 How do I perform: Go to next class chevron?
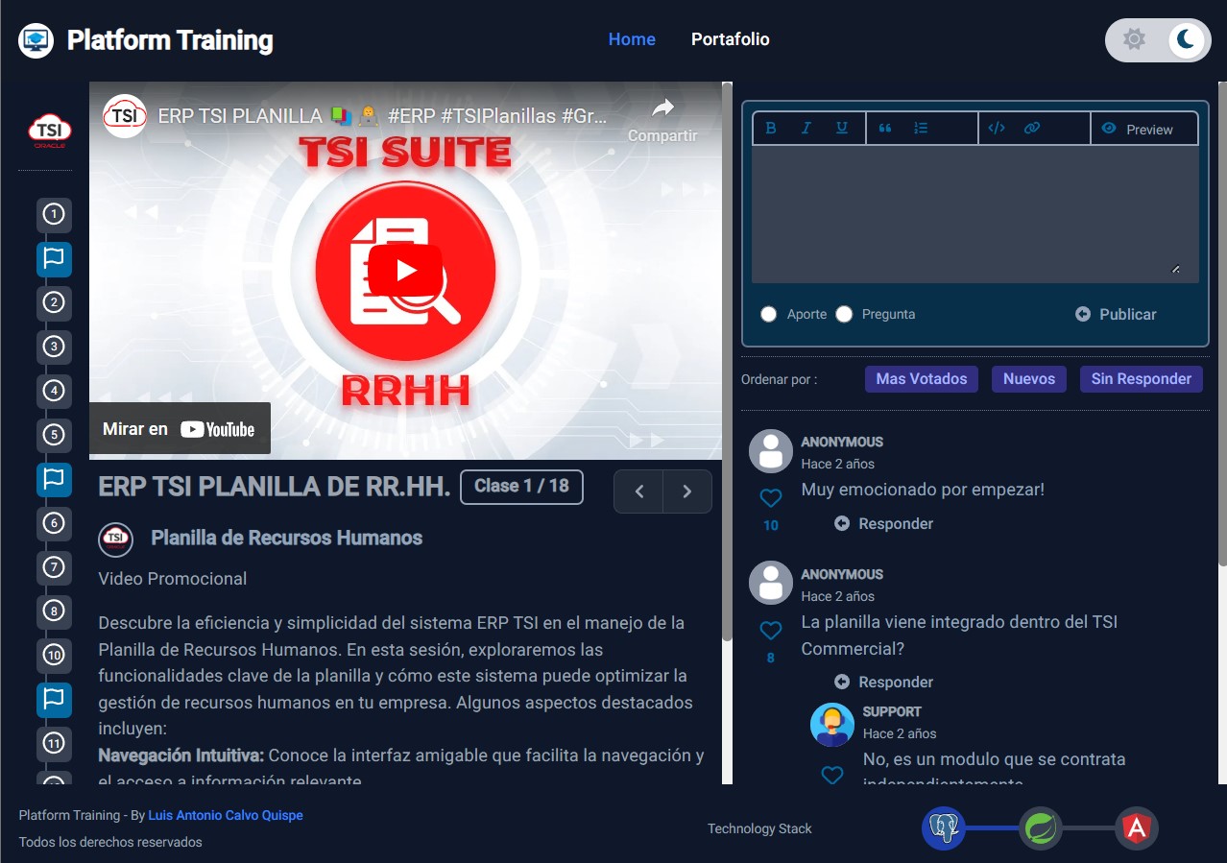[x=687, y=491]
